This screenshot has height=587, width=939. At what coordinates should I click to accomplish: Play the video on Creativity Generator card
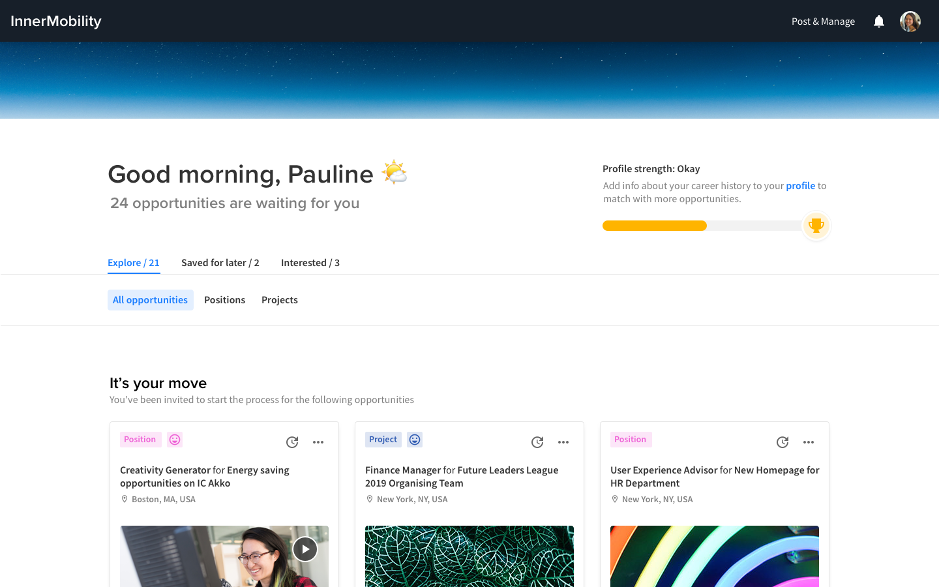coord(305,549)
